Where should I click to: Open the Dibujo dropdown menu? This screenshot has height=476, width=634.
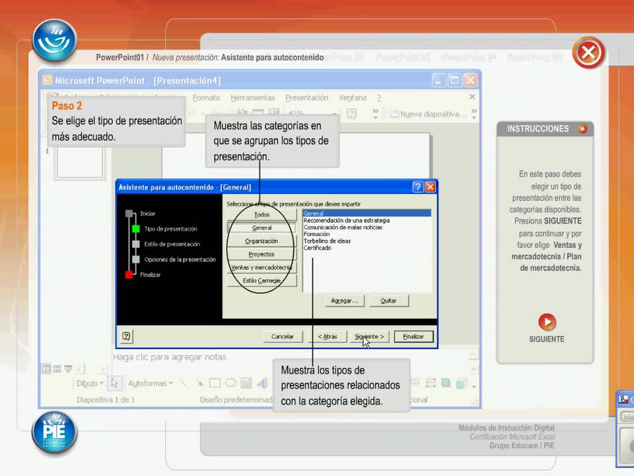tap(90, 383)
